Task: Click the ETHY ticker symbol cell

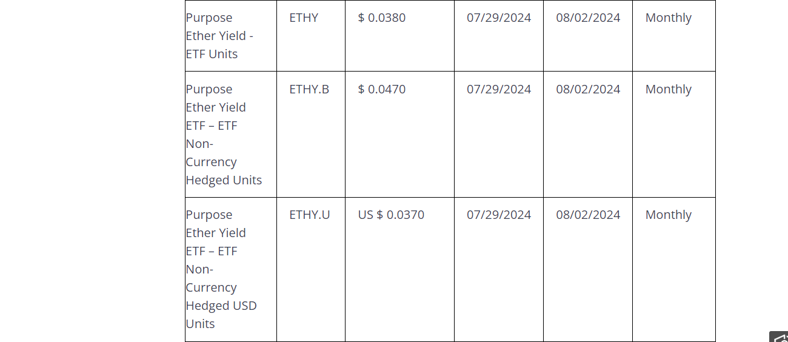Action: (x=304, y=18)
